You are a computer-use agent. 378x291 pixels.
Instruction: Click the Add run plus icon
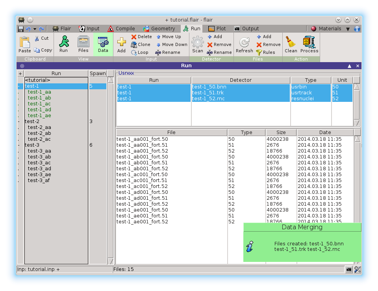(121, 43)
